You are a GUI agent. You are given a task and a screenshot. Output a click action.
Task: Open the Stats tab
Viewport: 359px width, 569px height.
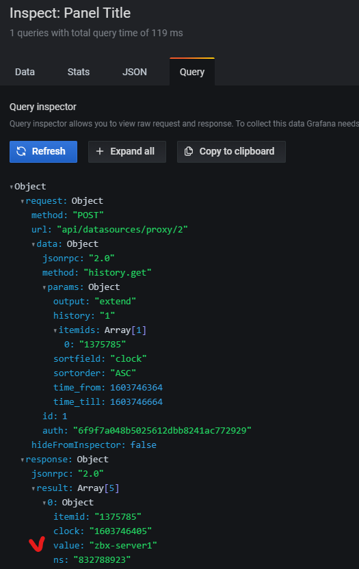[x=79, y=72]
